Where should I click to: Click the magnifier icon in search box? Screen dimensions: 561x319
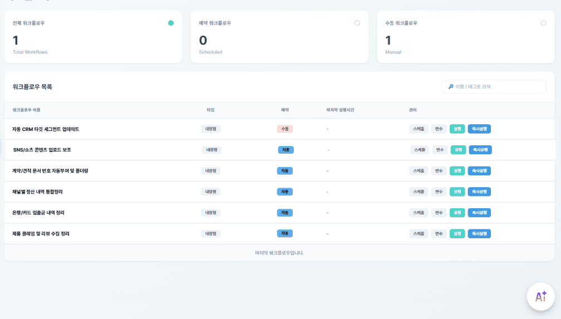[x=451, y=87]
